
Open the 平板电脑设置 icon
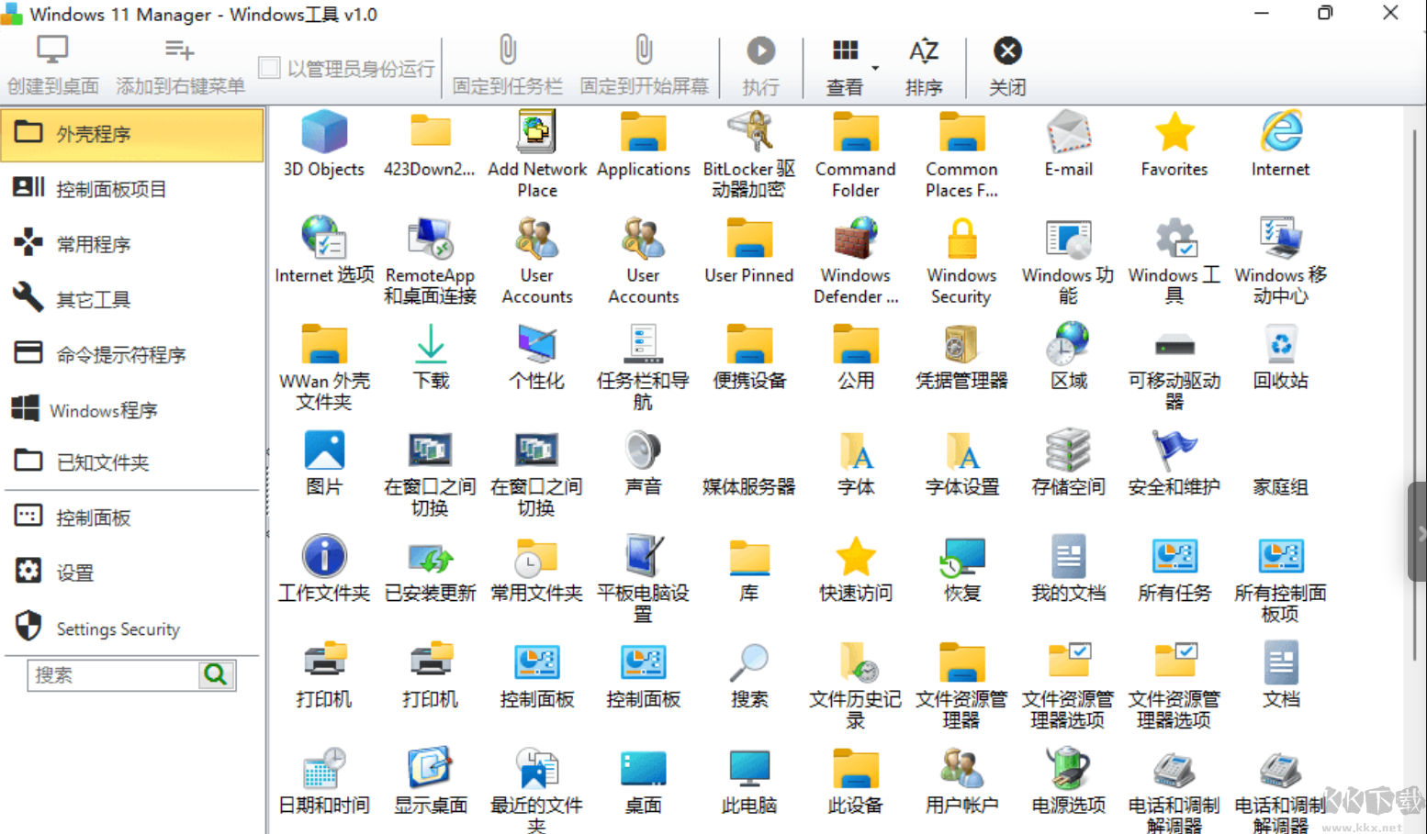[643, 556]
